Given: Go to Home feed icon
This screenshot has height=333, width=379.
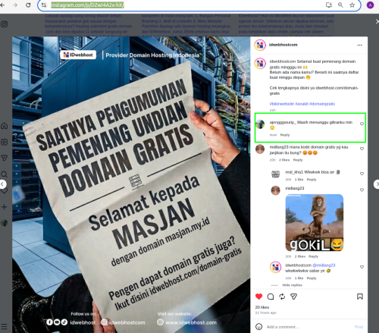Looking at the screenshot, I should click(x=4, y=126).
